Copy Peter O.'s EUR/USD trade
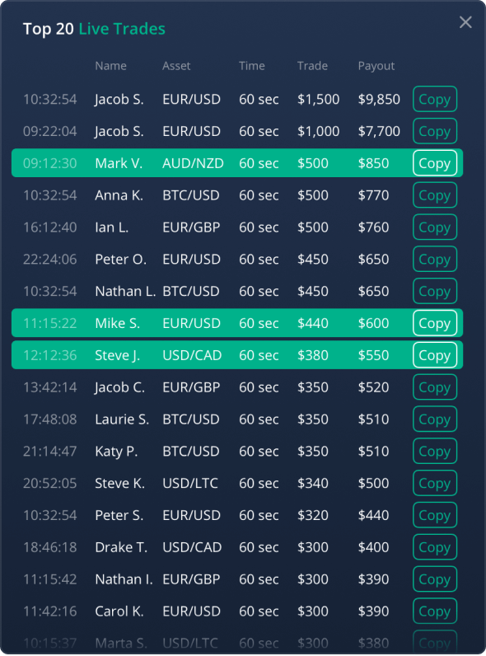486x656 pixels. pyautogui.click(x=435, y=259)
